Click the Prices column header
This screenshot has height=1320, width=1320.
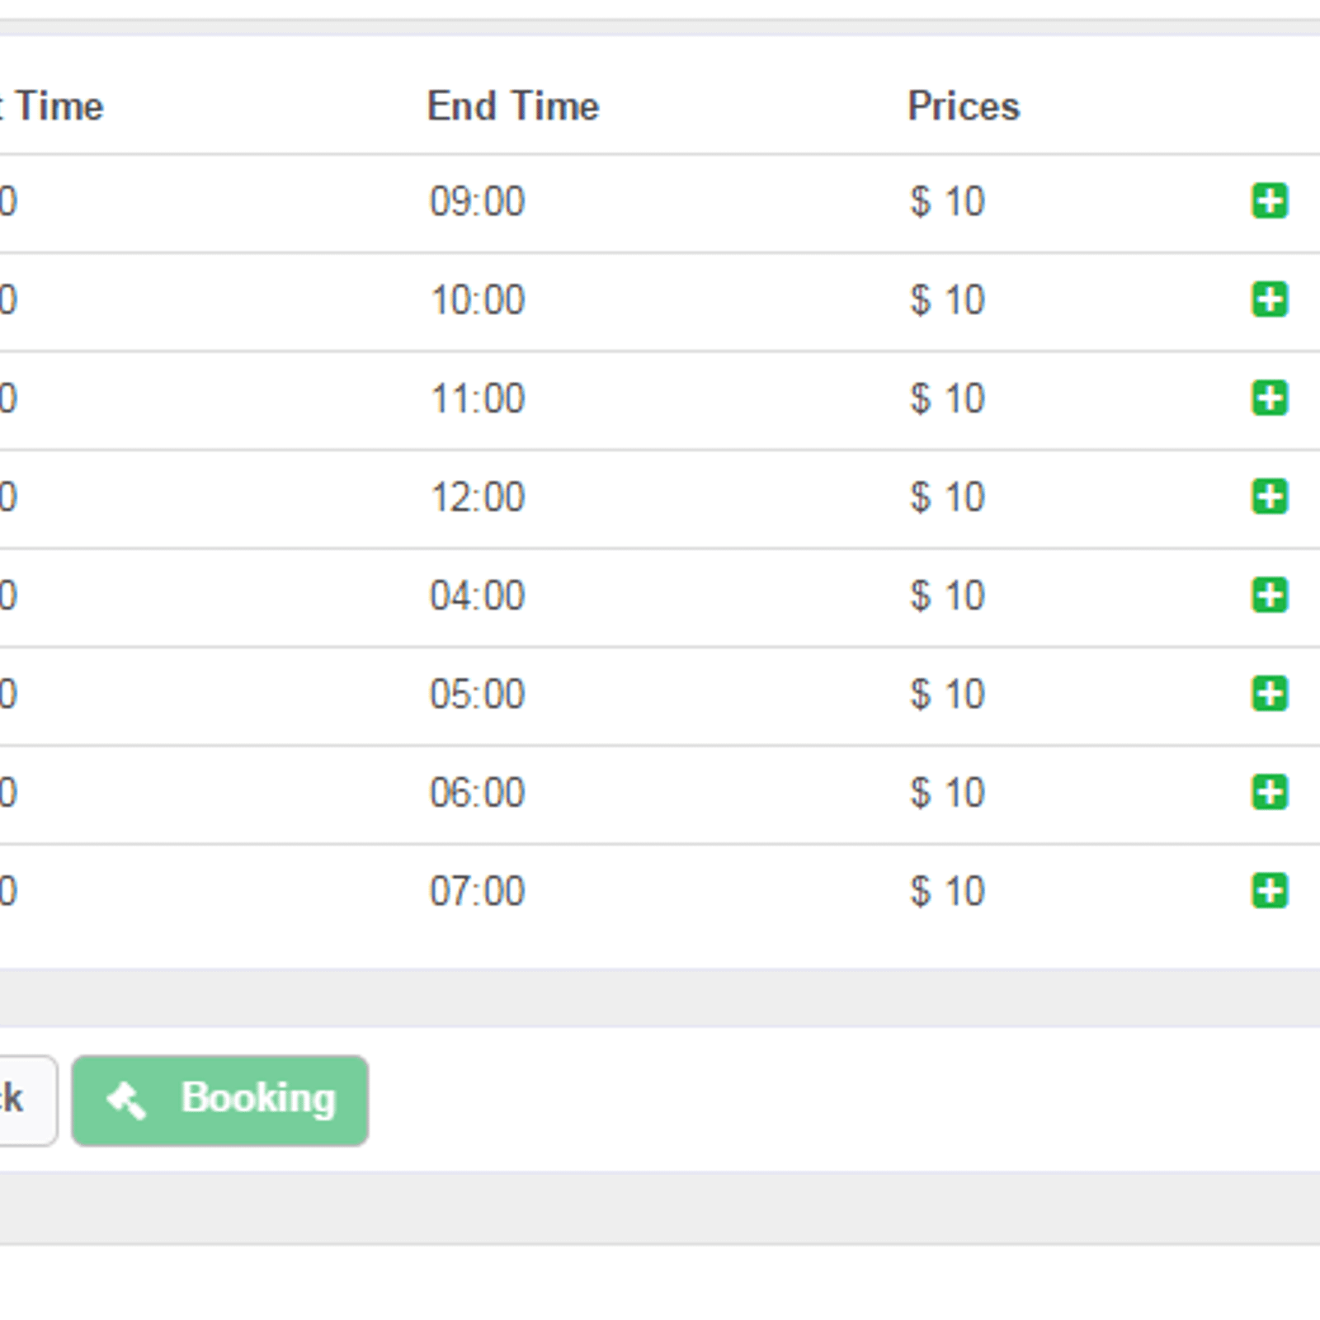coord(964,106)
